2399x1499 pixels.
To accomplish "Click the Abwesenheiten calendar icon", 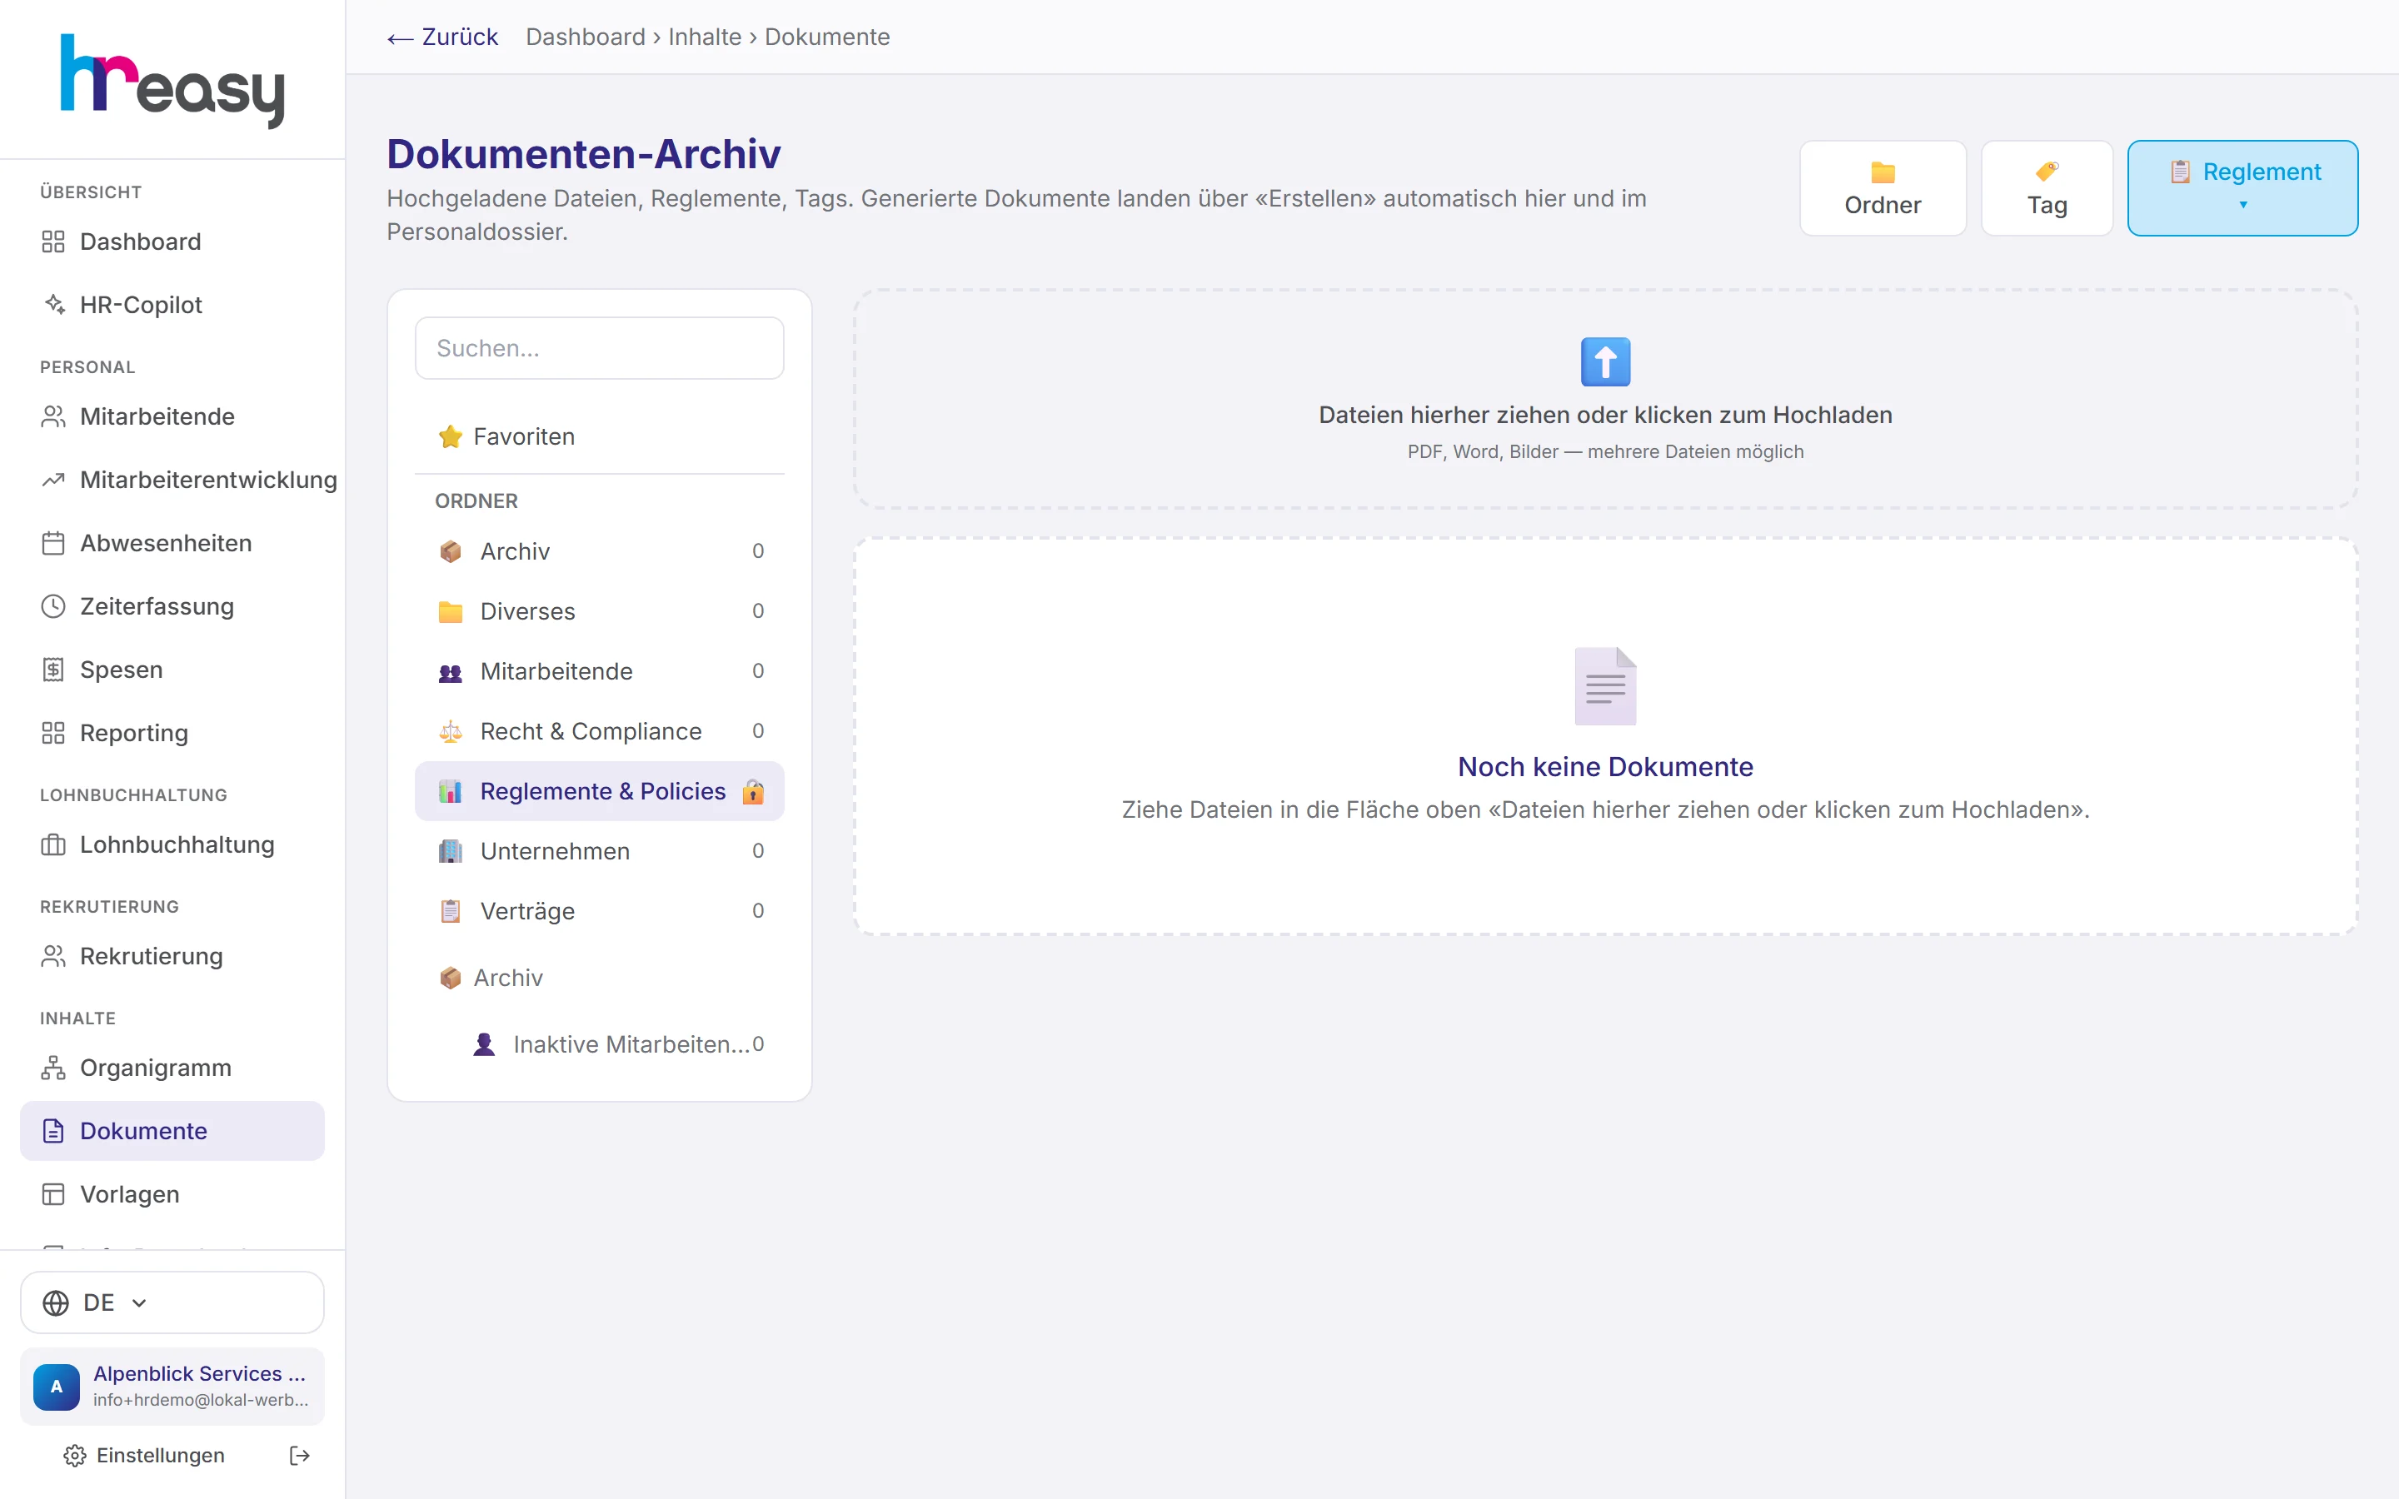I will [53, 543].
